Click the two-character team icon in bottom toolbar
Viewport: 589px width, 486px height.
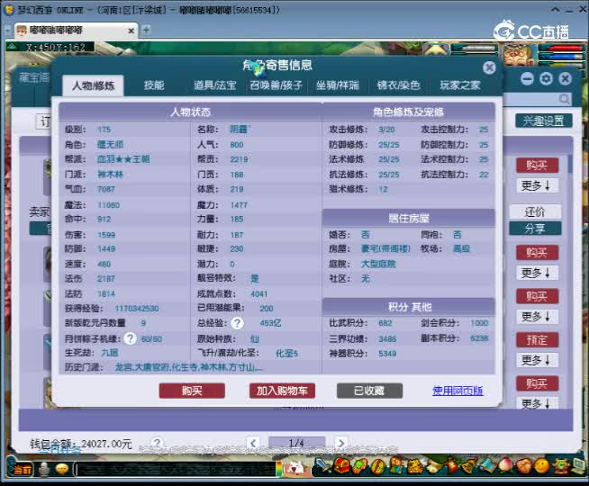396,465
